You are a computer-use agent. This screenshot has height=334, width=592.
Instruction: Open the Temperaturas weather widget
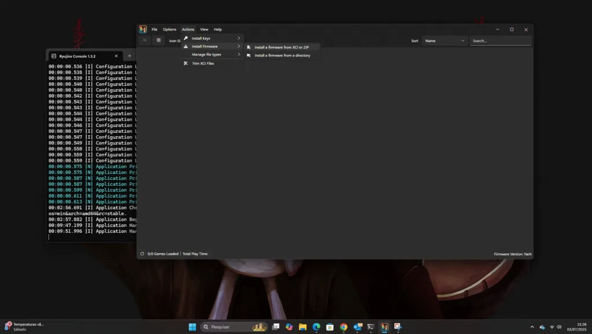pos(24,326)
